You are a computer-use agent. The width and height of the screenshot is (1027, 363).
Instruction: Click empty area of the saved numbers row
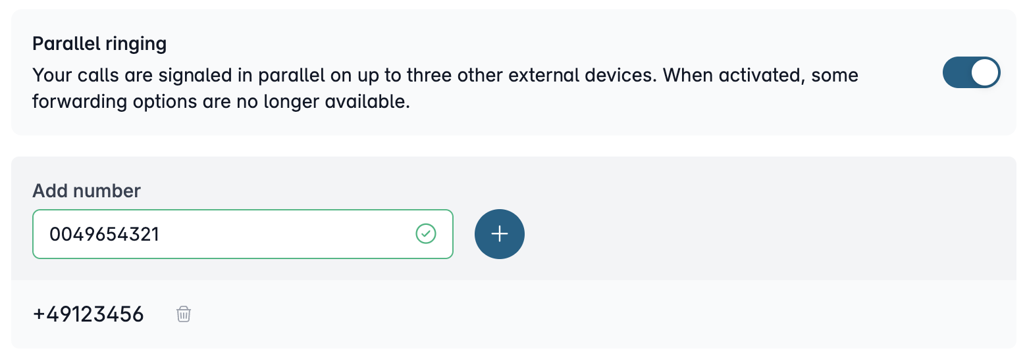point(592,314)
